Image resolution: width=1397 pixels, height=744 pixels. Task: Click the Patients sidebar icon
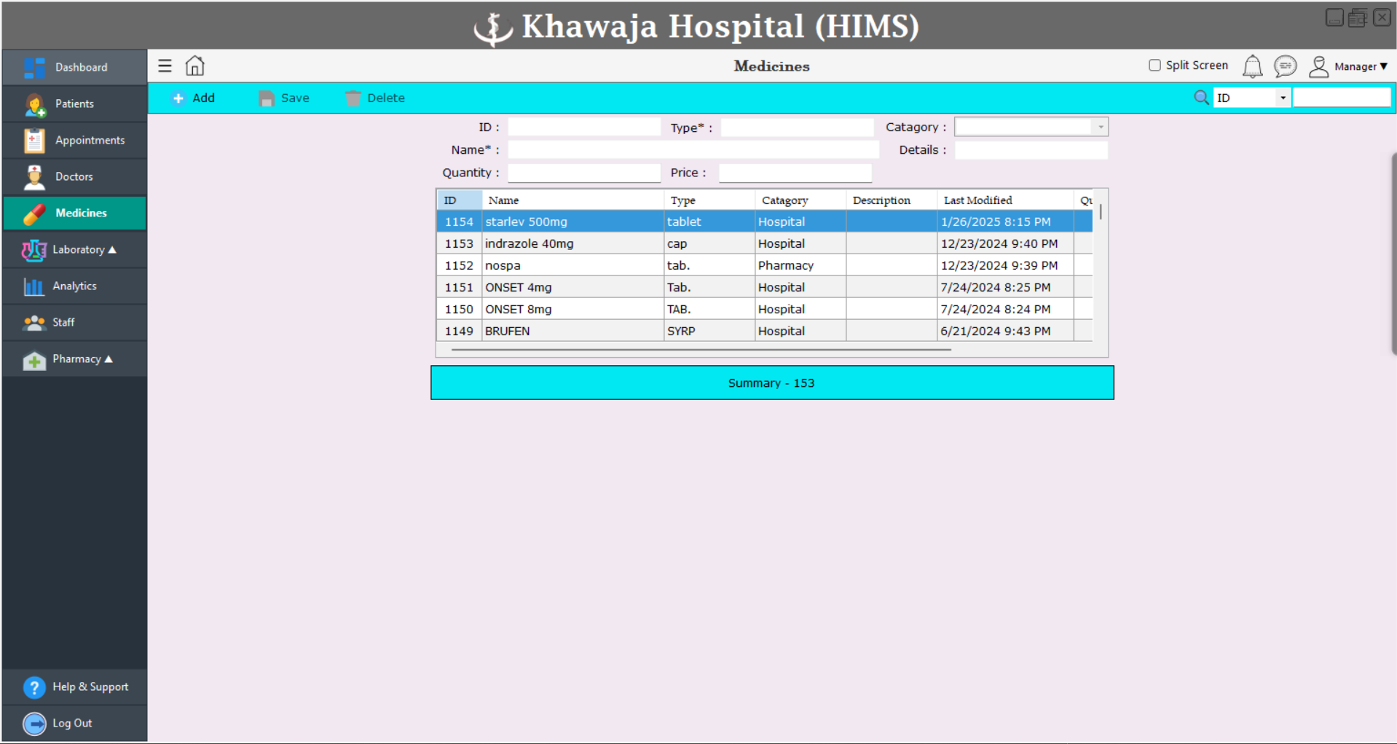tap(34, 104)
